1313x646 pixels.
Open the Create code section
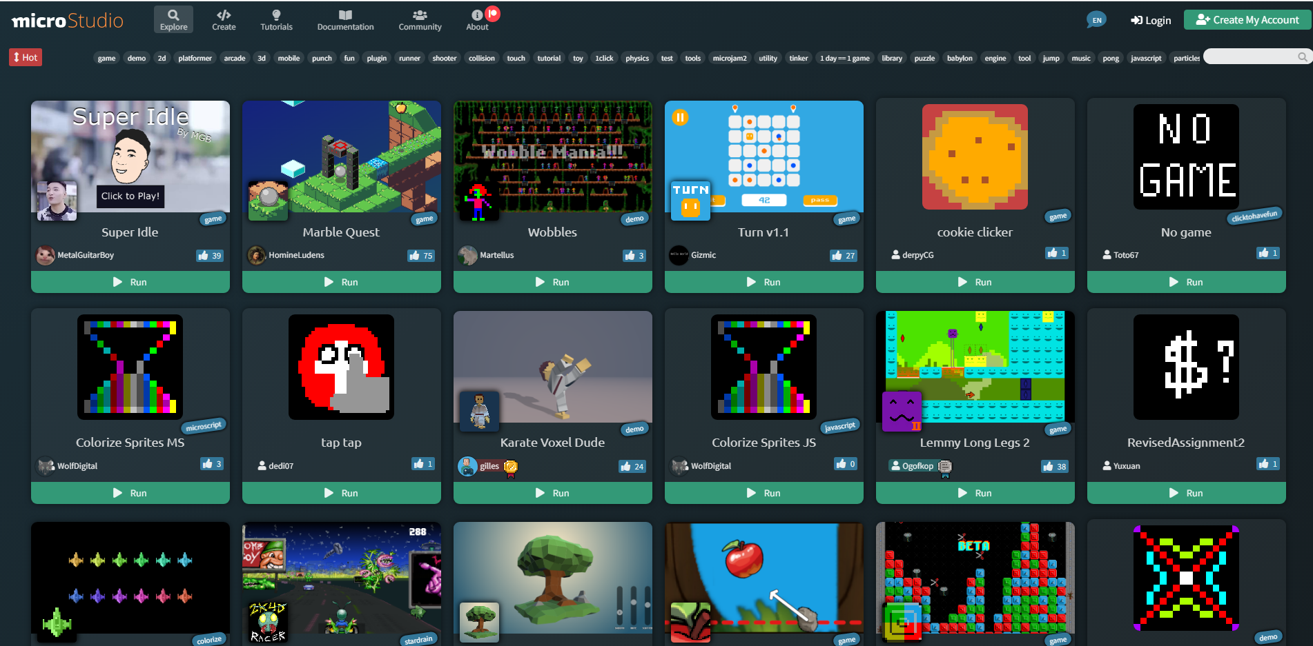click(x=224, y=19)
